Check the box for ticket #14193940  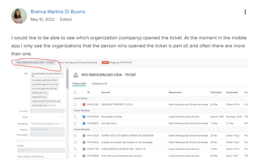click(75, 156)
